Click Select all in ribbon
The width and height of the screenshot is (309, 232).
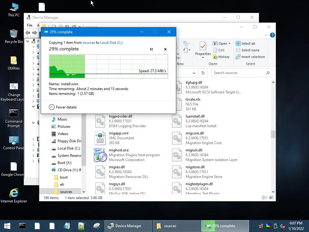click(245, 43)
